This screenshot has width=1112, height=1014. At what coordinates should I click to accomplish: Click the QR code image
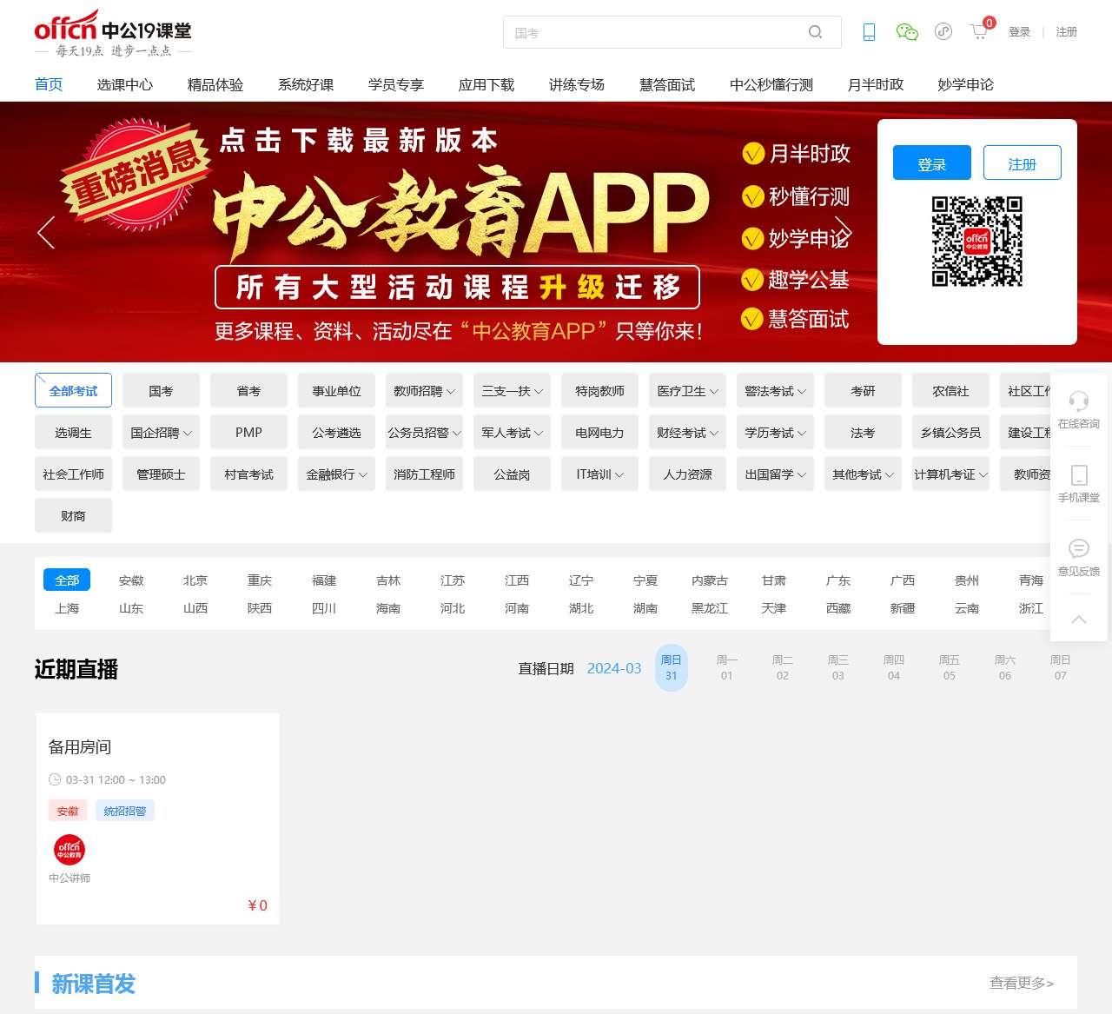(x=977, y=241)
